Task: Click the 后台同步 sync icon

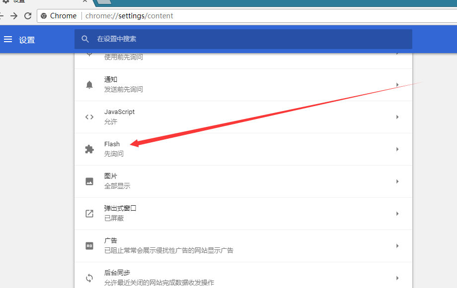Action: click(x=89, y=278)
